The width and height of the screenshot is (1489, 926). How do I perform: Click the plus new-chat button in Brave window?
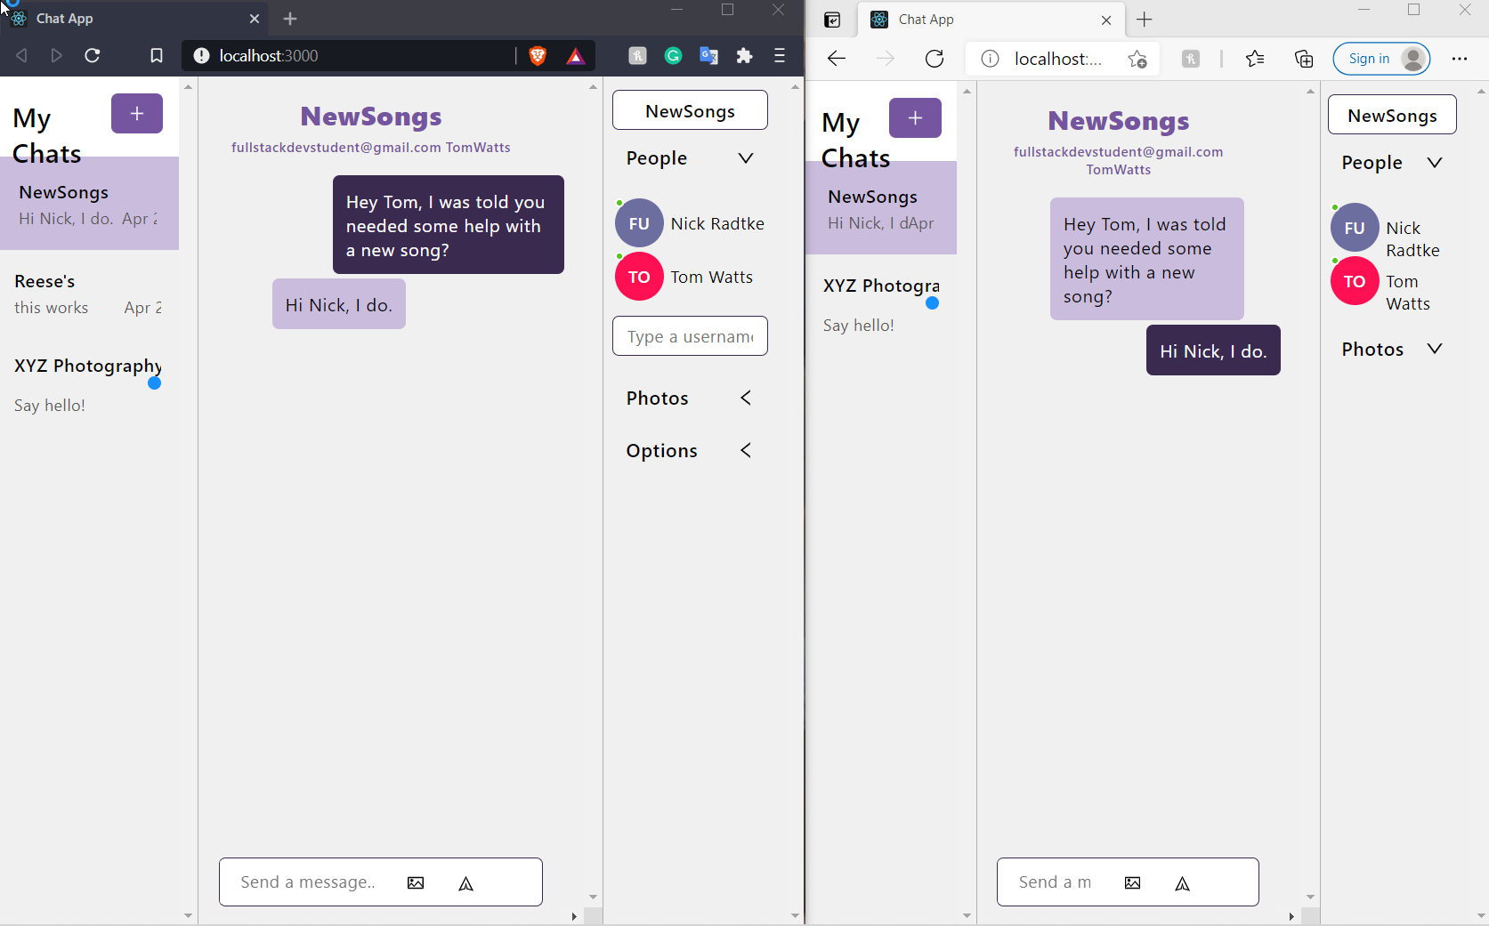pos(137,114)
